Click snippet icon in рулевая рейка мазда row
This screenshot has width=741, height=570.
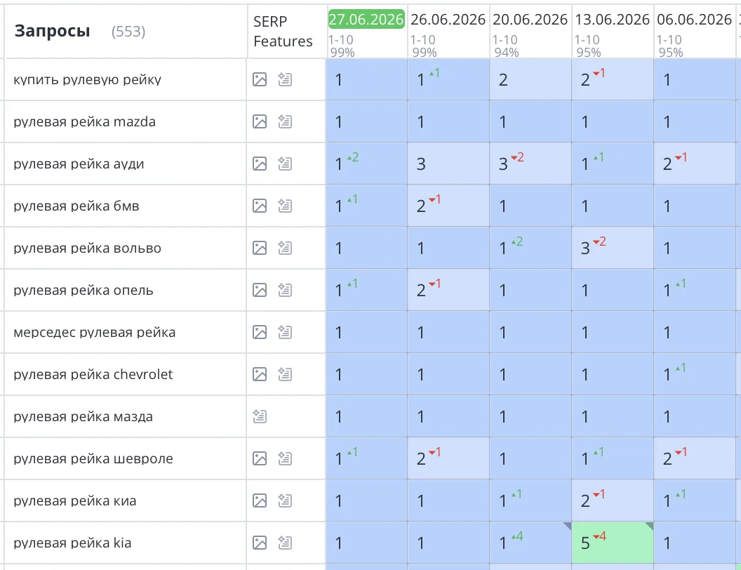click(260, 416)
